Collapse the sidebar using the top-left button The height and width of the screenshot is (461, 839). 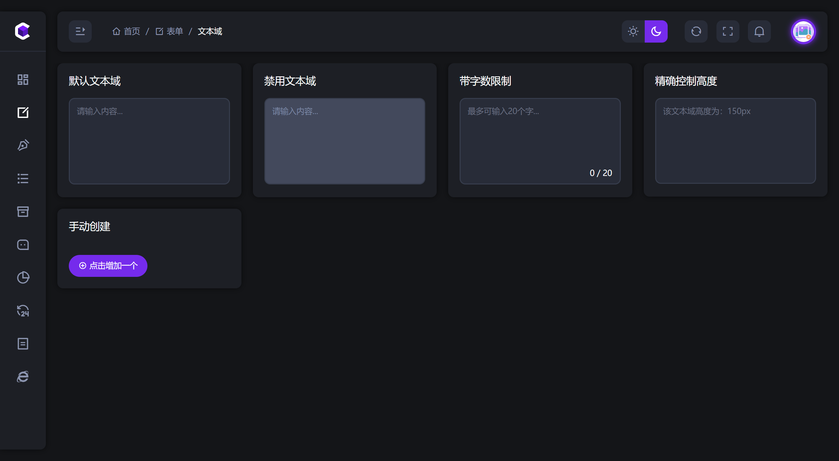point(80,31)
